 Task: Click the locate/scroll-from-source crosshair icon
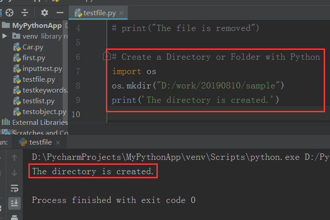coord(9,13)
